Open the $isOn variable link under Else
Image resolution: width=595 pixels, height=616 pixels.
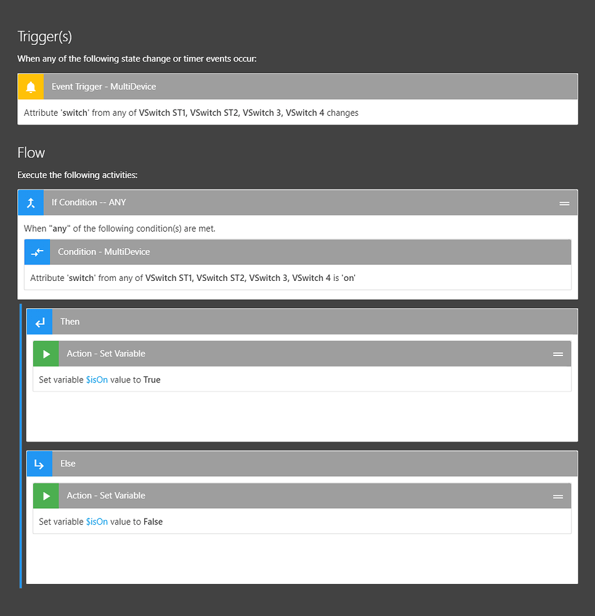coord(97,521)
